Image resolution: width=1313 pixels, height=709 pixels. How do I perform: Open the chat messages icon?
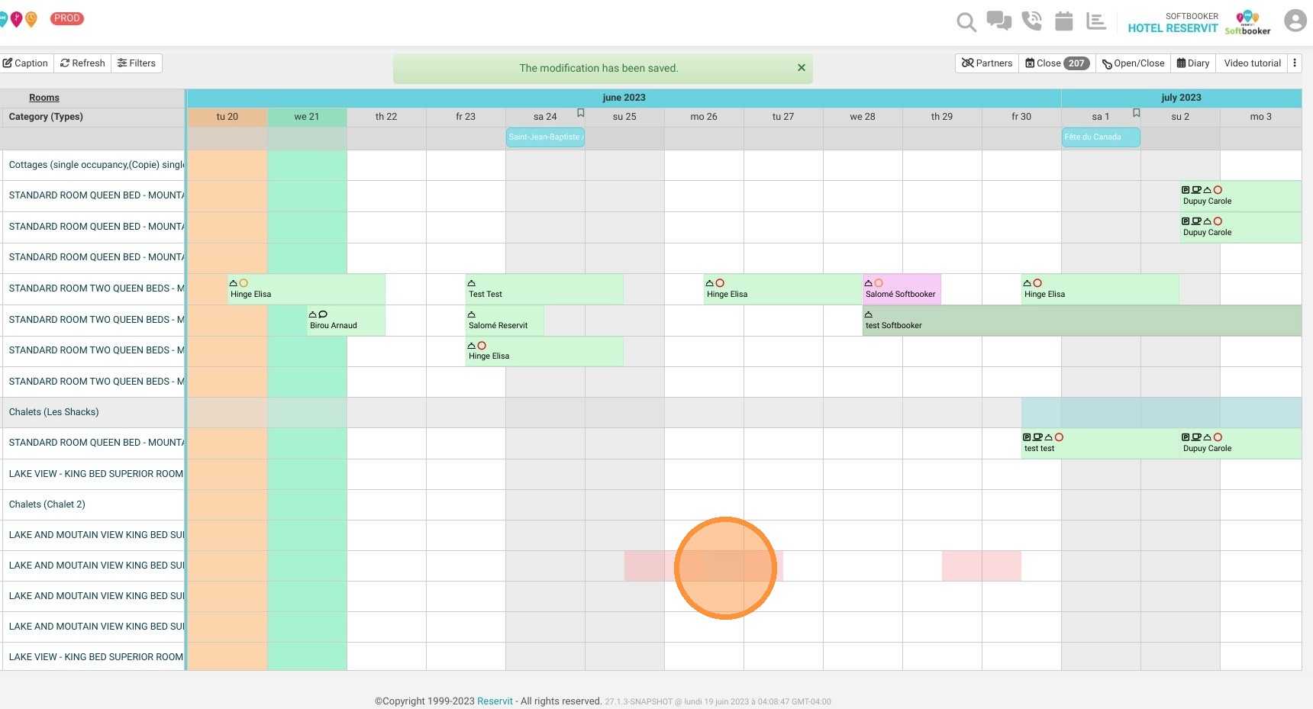tap(998, 21)
